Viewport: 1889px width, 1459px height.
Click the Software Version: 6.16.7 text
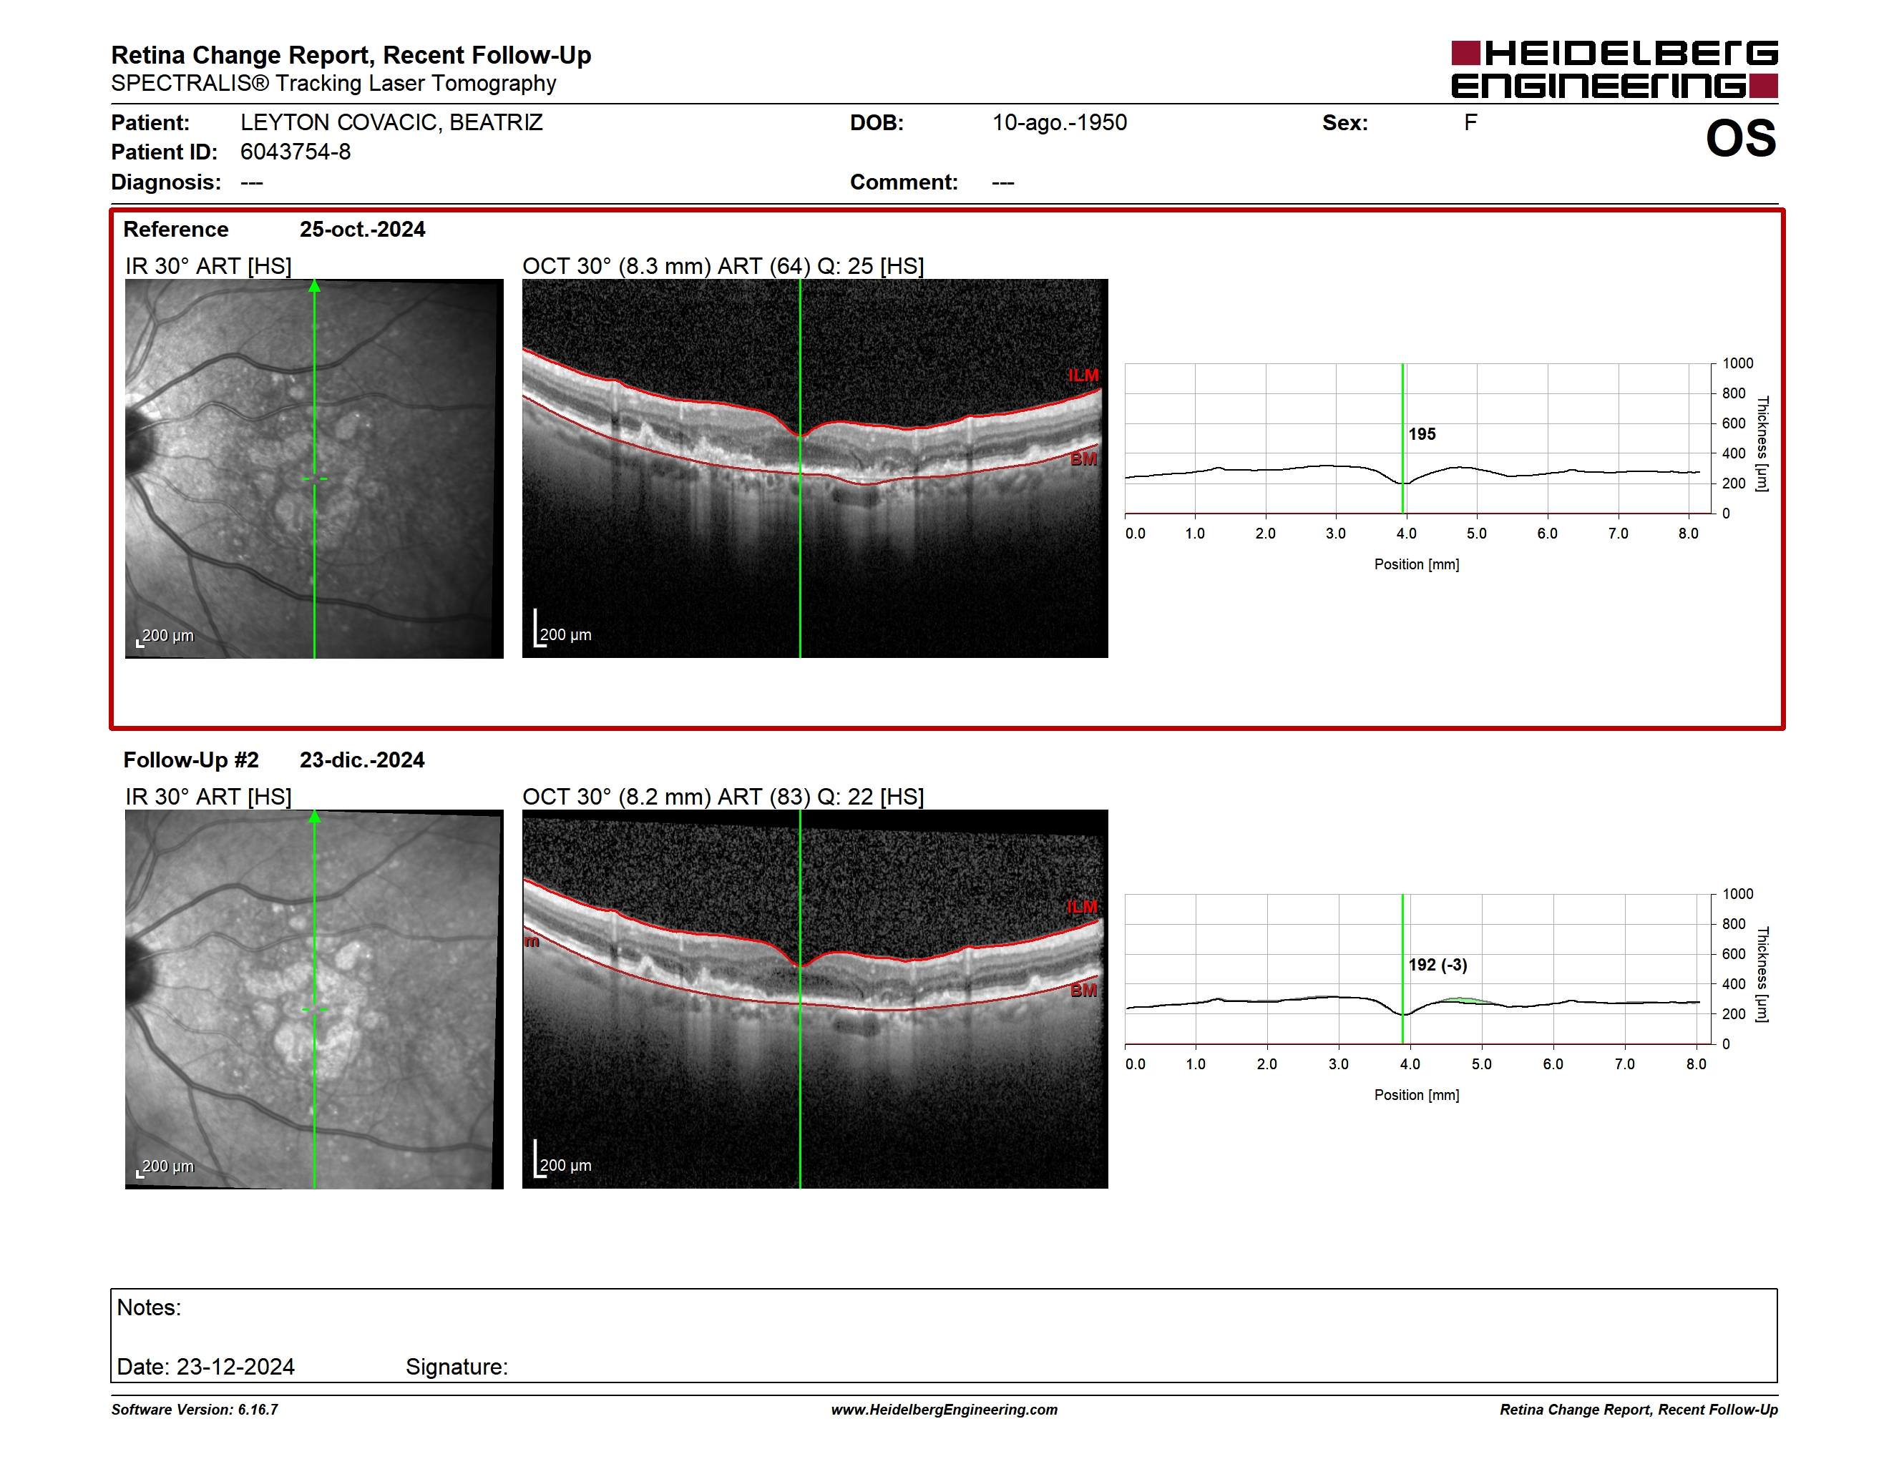pyautogui.click(x=195, y=1410)
